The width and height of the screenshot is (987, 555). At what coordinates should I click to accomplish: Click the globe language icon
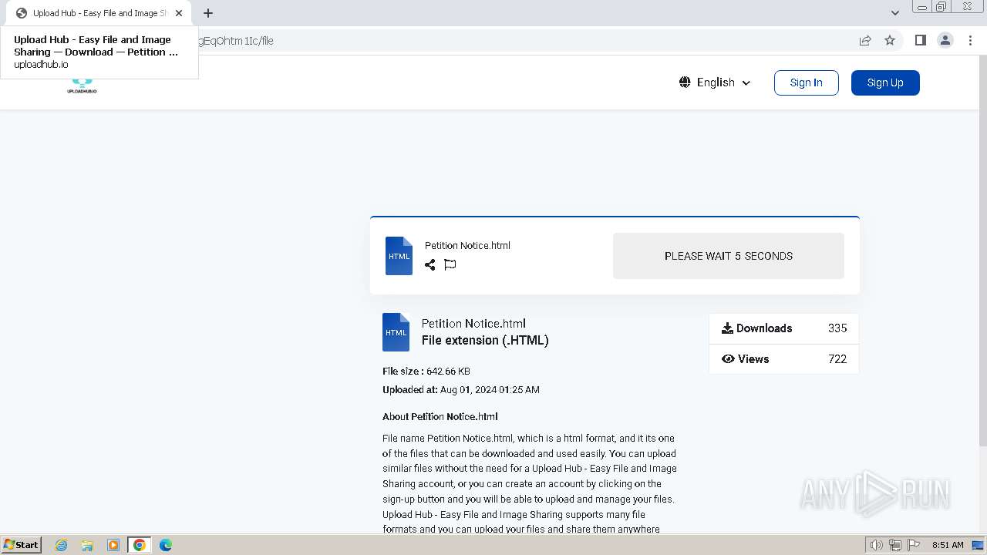coord(685,82)
